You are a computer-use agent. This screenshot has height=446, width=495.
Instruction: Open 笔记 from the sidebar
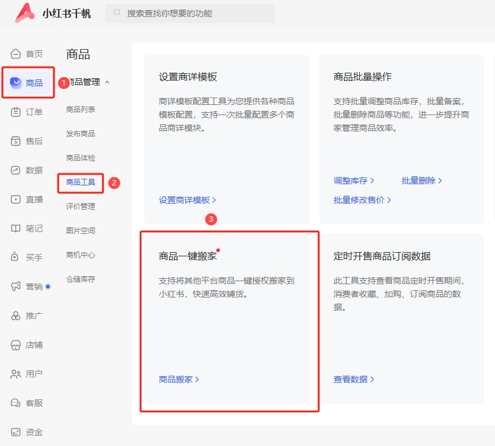coord(34,228)
